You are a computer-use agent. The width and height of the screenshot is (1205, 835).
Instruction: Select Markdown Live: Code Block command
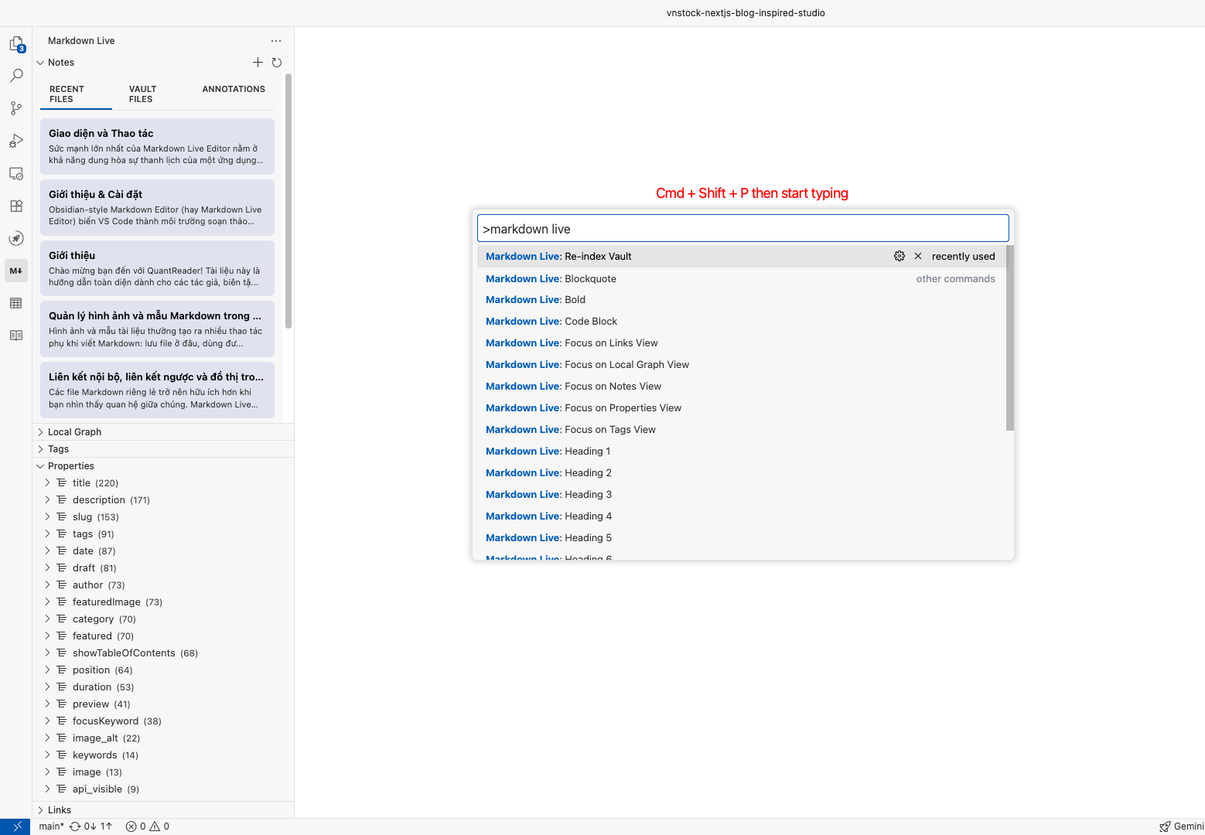tap(742, 322)
